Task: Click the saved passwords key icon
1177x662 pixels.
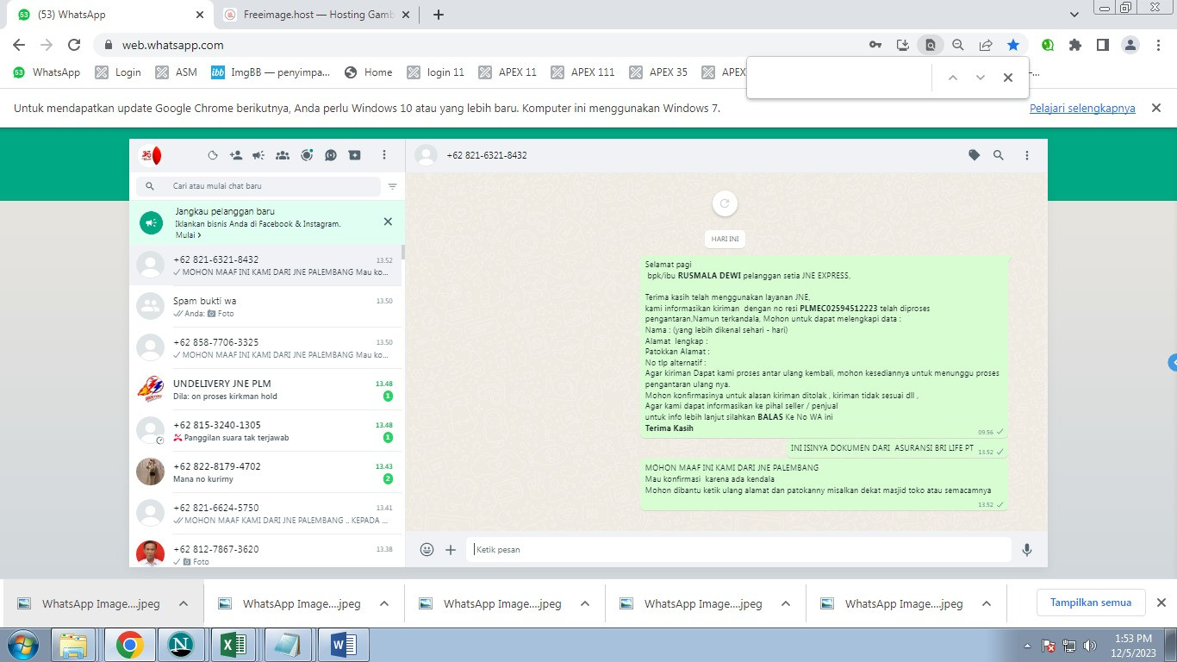Action: [x=875, y=45]
